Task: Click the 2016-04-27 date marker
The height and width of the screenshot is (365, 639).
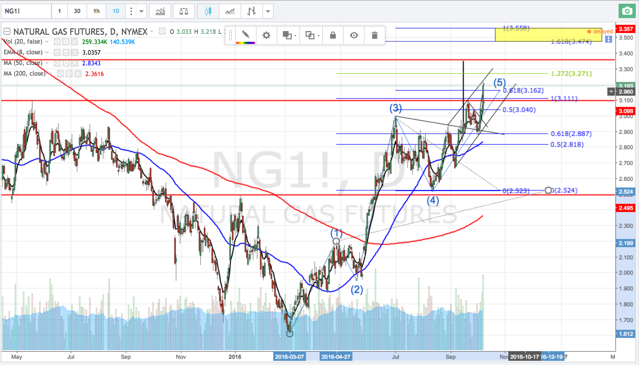Action: coord(336,356)
